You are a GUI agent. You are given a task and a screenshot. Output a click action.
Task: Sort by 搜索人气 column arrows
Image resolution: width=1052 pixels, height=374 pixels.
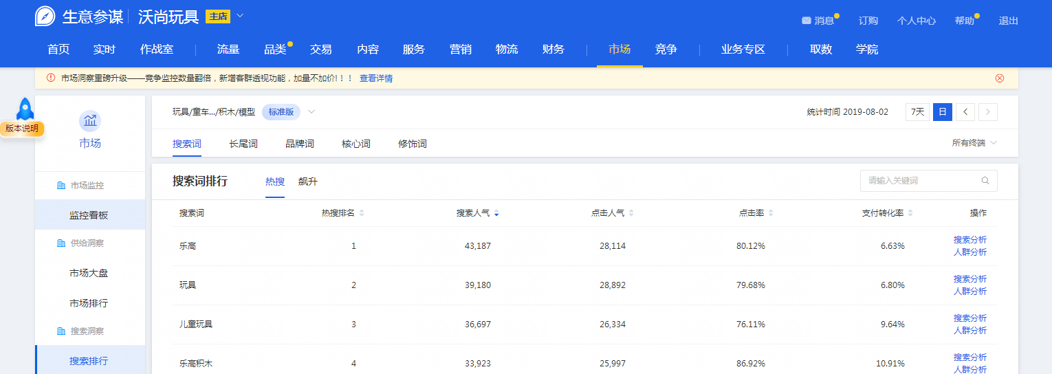496,213
